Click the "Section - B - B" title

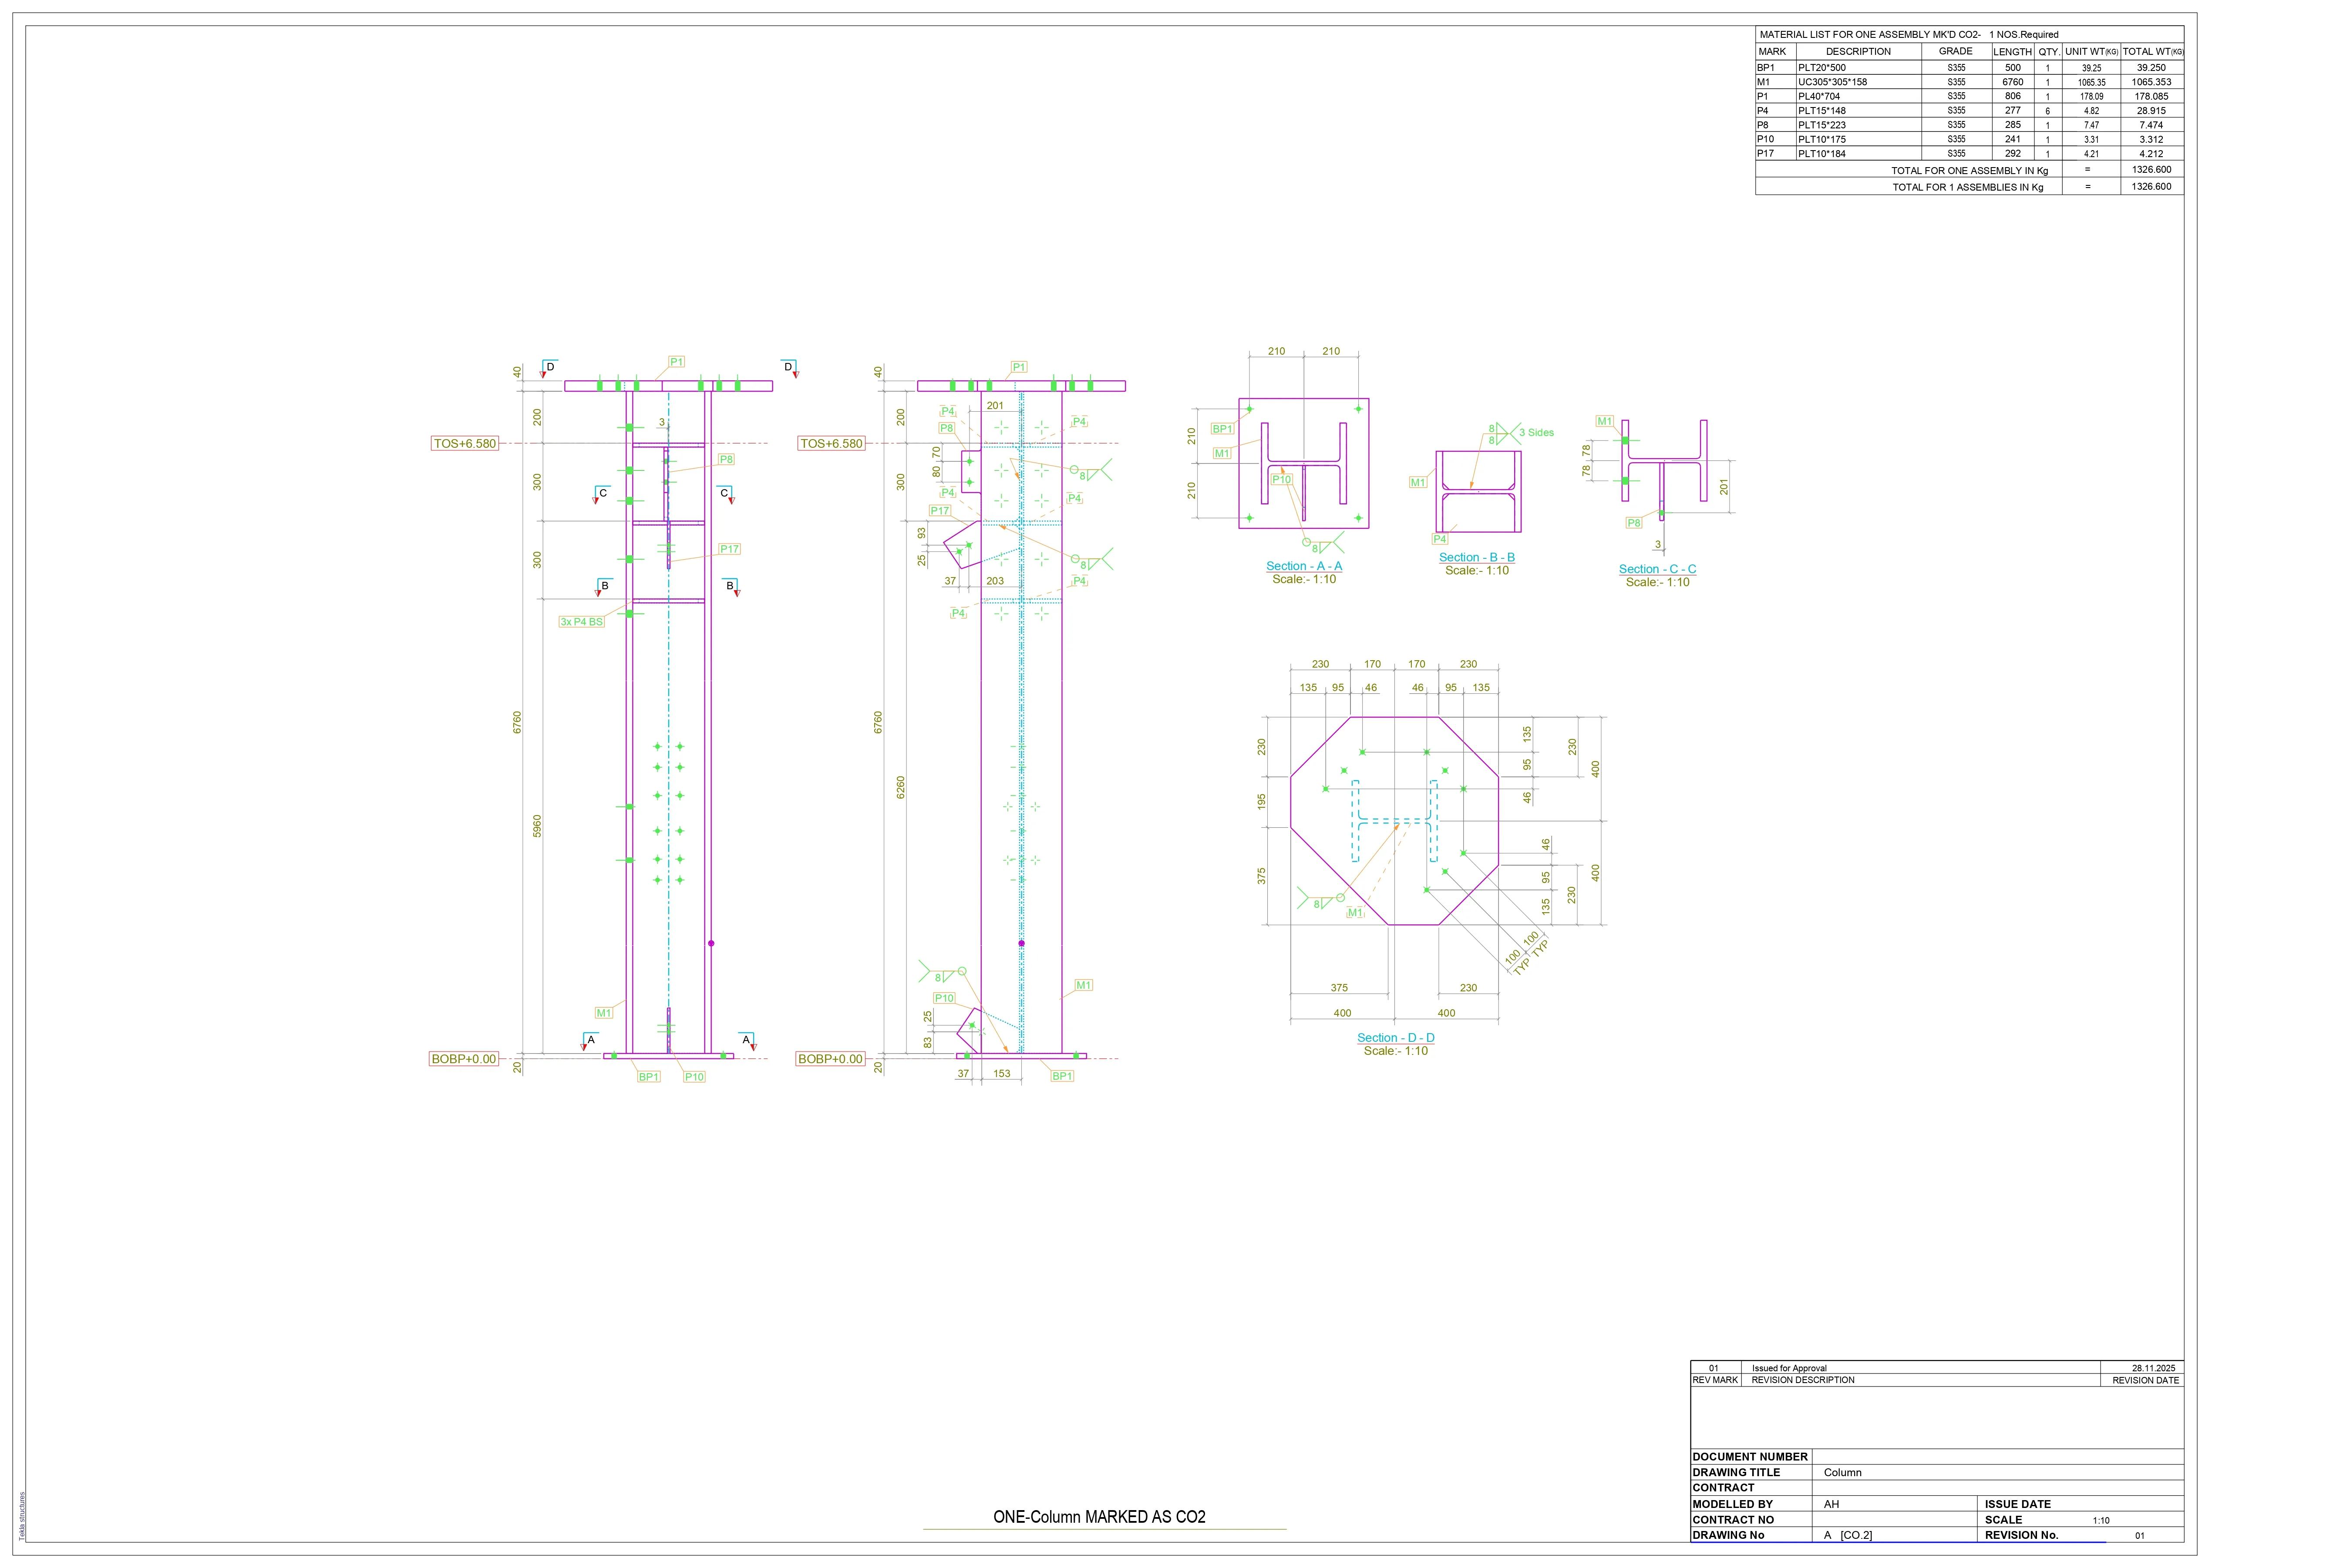tap(1477, 557)
